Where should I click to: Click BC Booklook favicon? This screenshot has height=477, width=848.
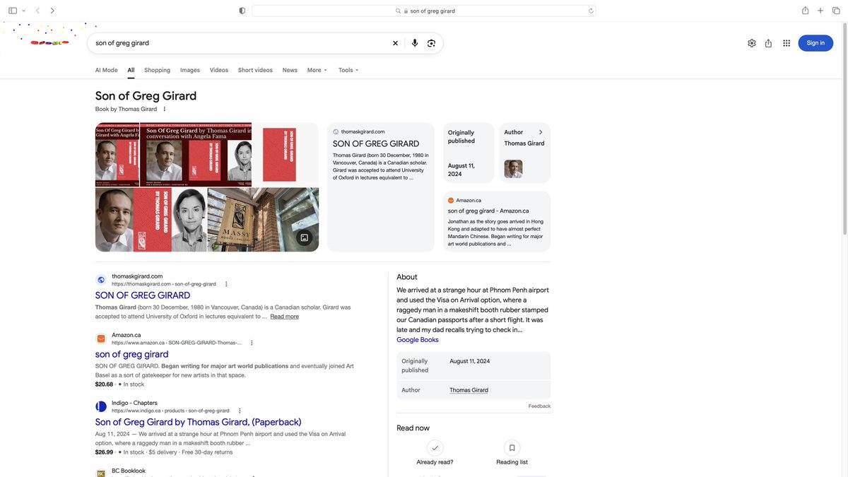pyautogui.click(x=101, y=473)
